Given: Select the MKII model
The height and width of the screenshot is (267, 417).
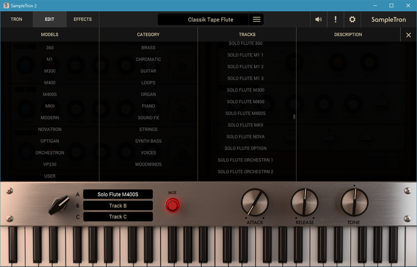Looking at the screenshot, I should pyautogui.click(x=50, y=106).
